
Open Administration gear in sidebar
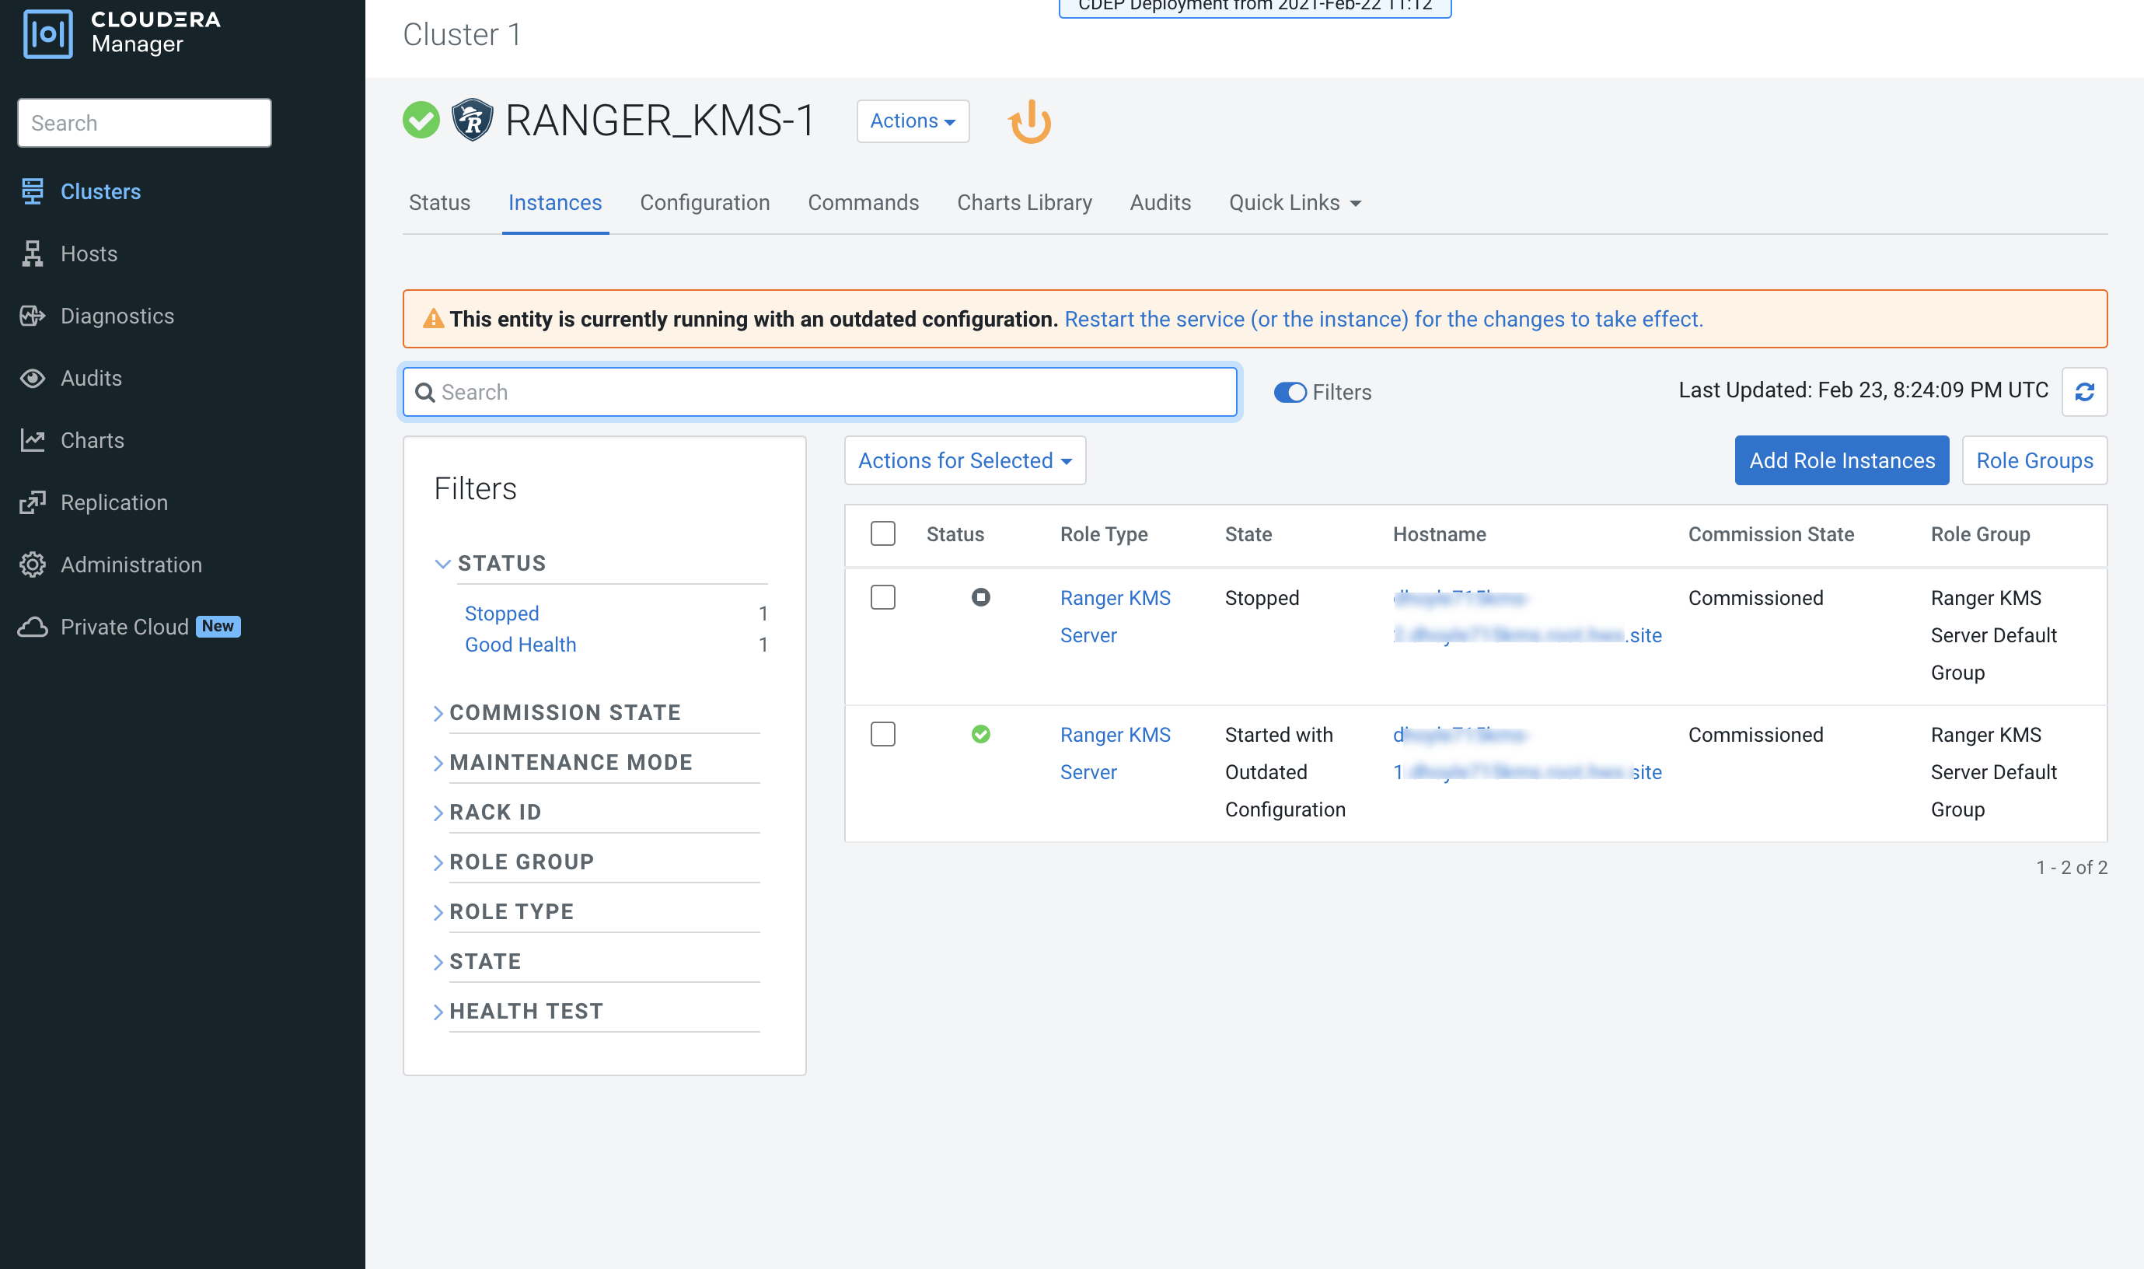[x=33, y=565]
